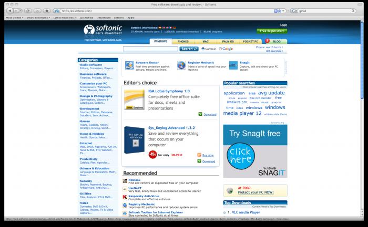Switch to the Phones tab
The image size is (368, 227).
tap(183, 41)
